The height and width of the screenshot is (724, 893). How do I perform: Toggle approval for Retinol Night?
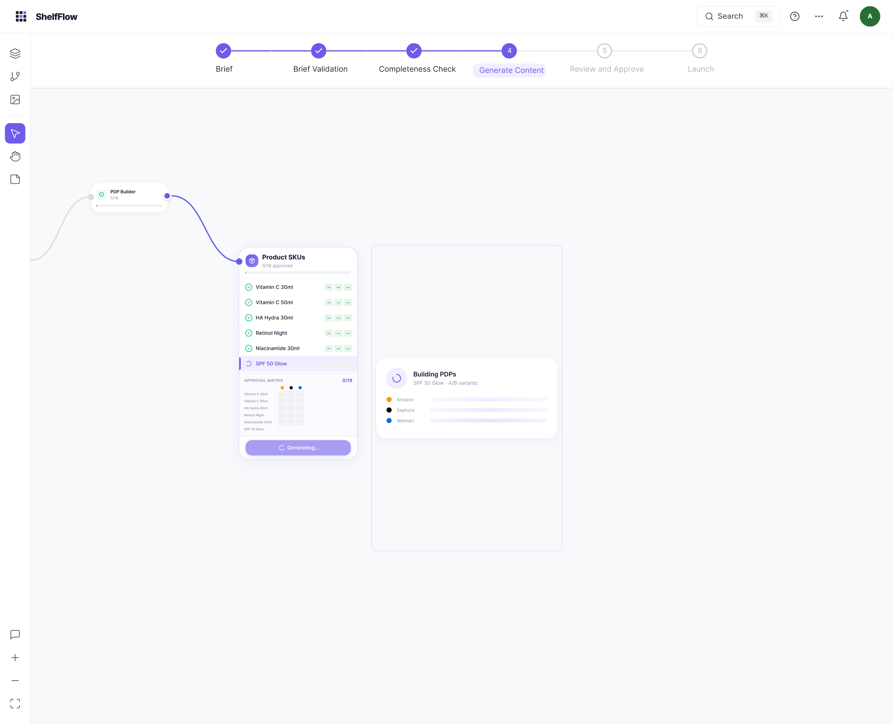249,333
